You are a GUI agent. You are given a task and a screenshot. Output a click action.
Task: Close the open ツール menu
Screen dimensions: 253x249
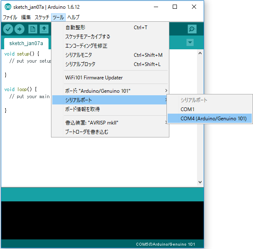58,17
